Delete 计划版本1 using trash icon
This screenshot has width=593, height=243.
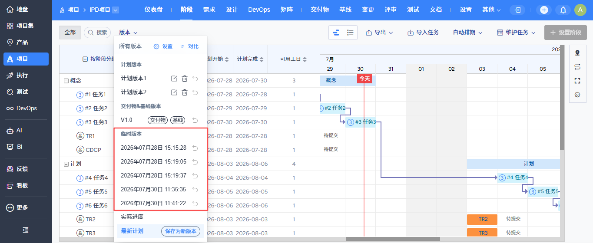(185, 79)
